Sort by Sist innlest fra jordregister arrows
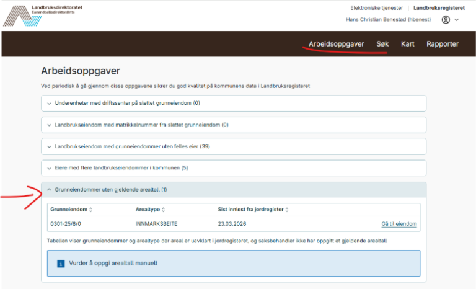The height and width of the screenshot is (289, 476). click(287, 210)
